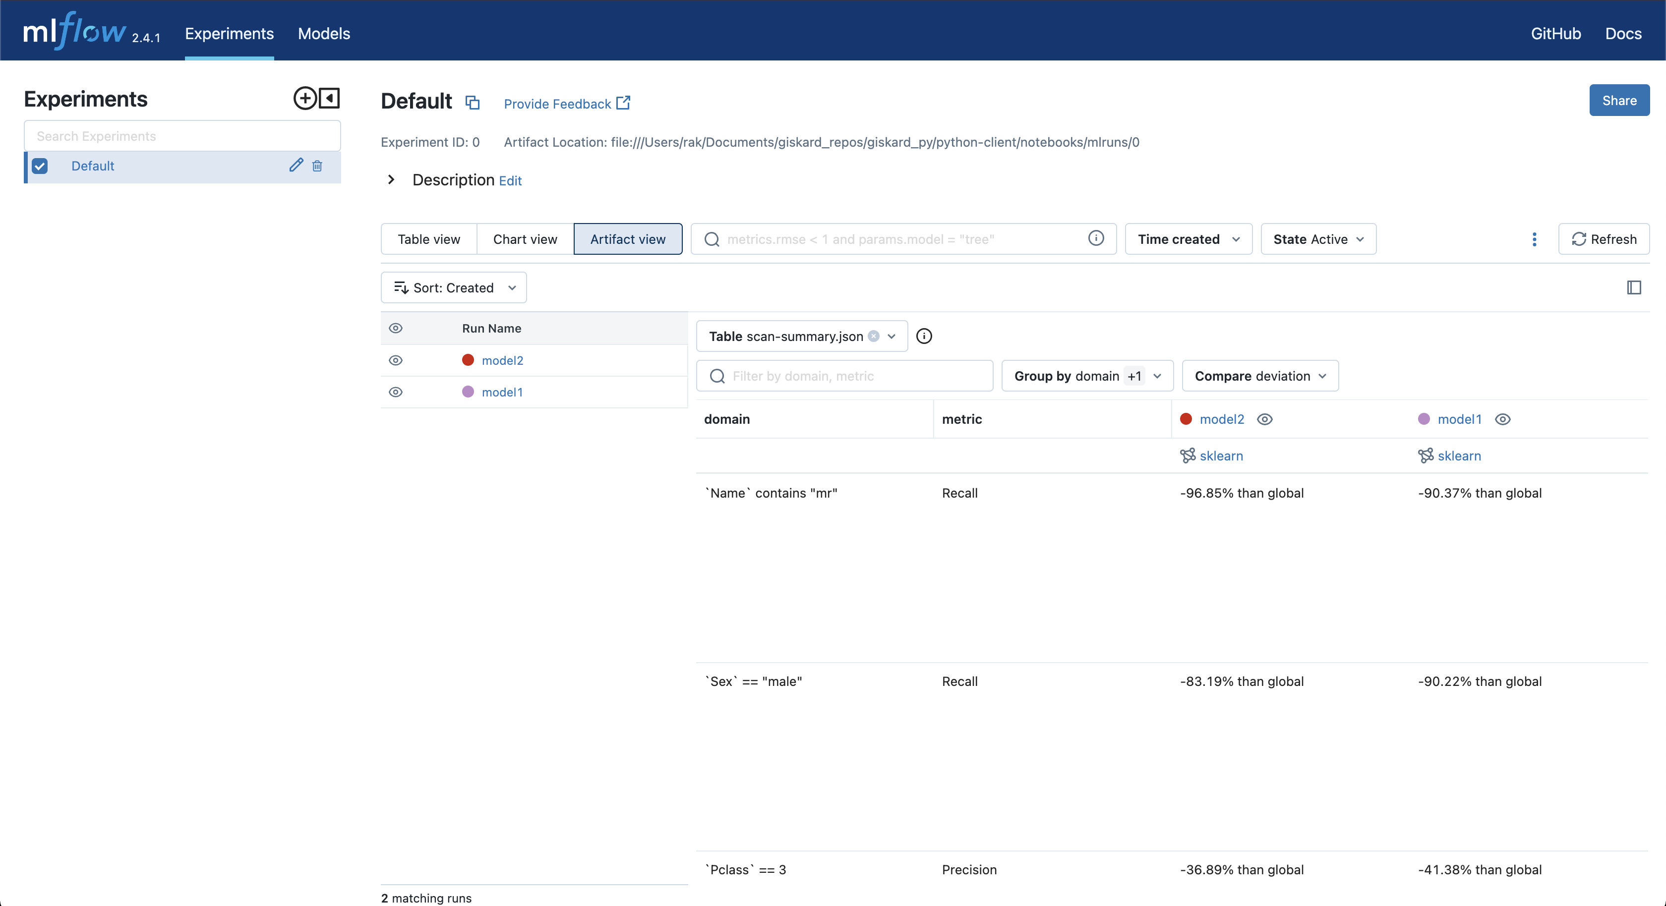Image resolution: width=1666 pixels, height=906 pixels.
Task: Open the Default experiment in sidebar
Action: click(x=93, y=166)
